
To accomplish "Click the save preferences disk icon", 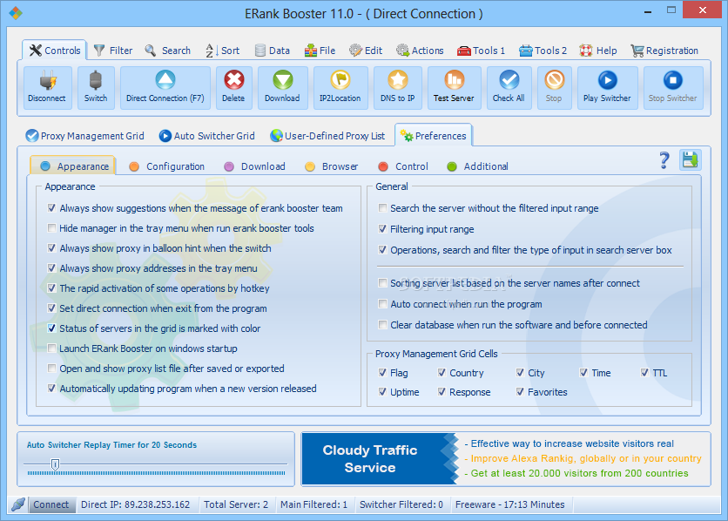I will point(690,160).
